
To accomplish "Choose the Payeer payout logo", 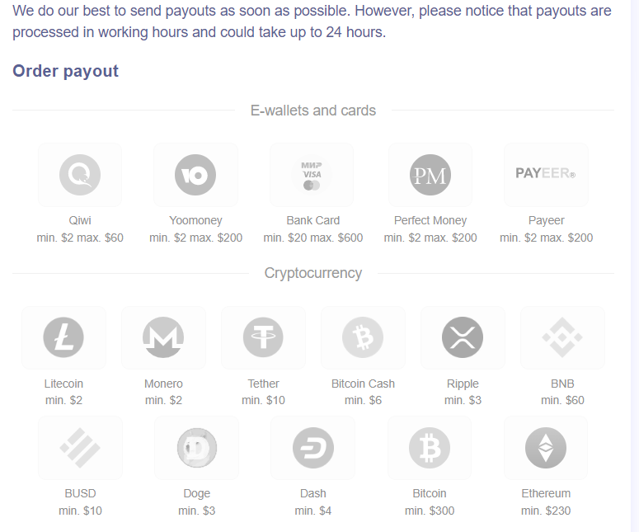I will (546, 173).
